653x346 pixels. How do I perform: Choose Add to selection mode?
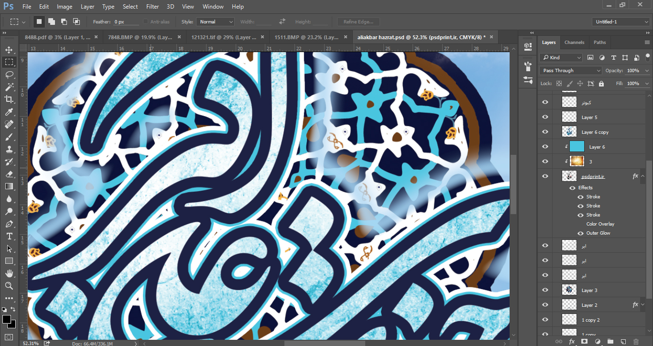pos(52,22)
